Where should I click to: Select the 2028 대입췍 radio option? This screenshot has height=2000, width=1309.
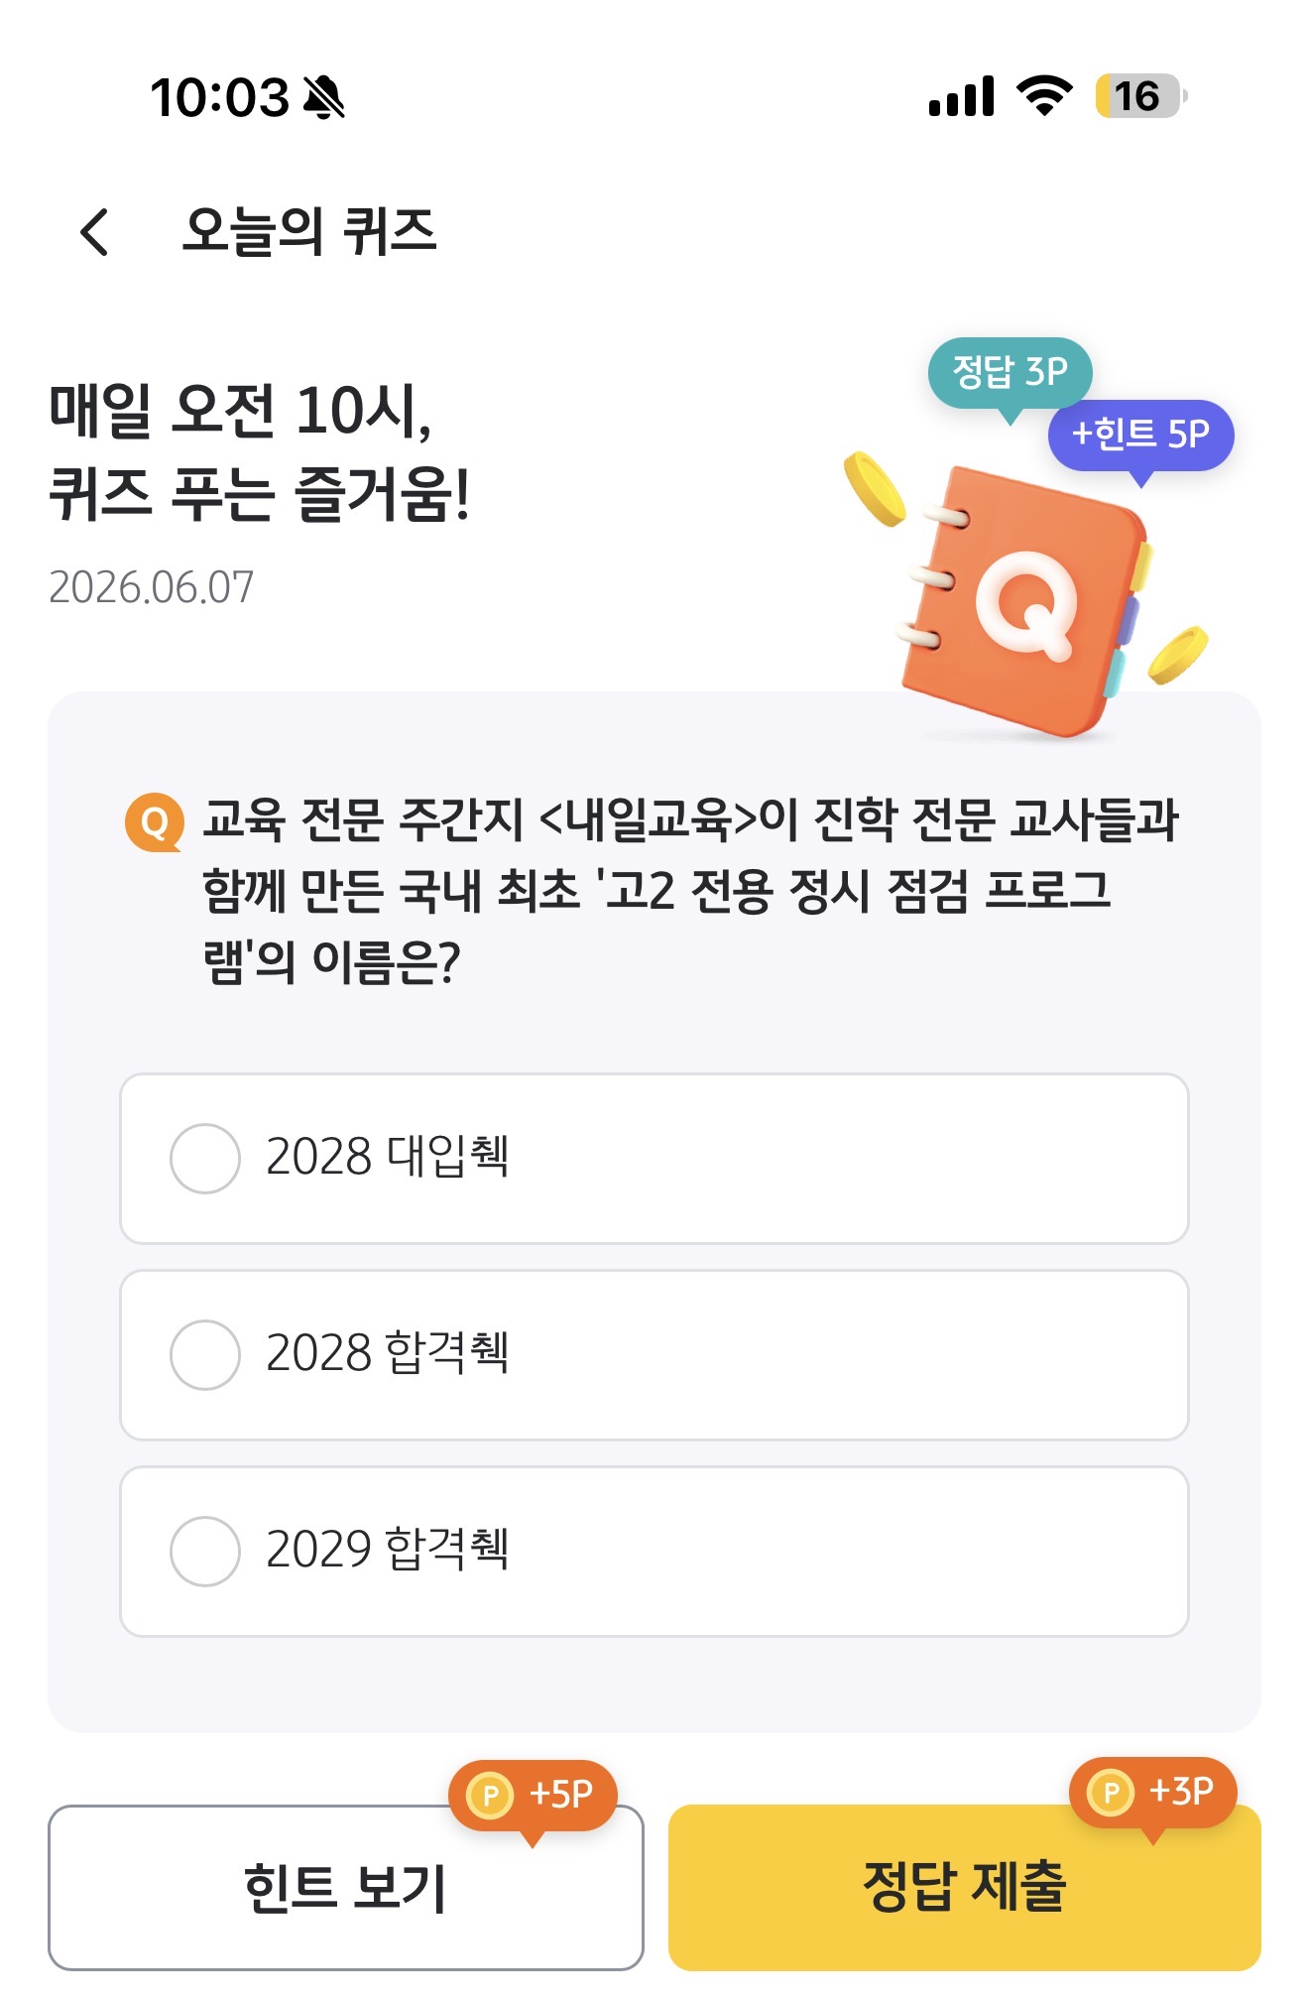pos(654,1158)
